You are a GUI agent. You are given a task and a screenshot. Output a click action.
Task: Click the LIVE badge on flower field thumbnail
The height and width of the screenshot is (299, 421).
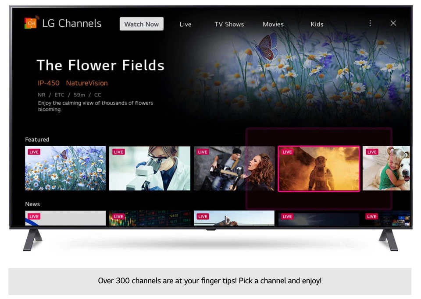click(x=33, y=152)
